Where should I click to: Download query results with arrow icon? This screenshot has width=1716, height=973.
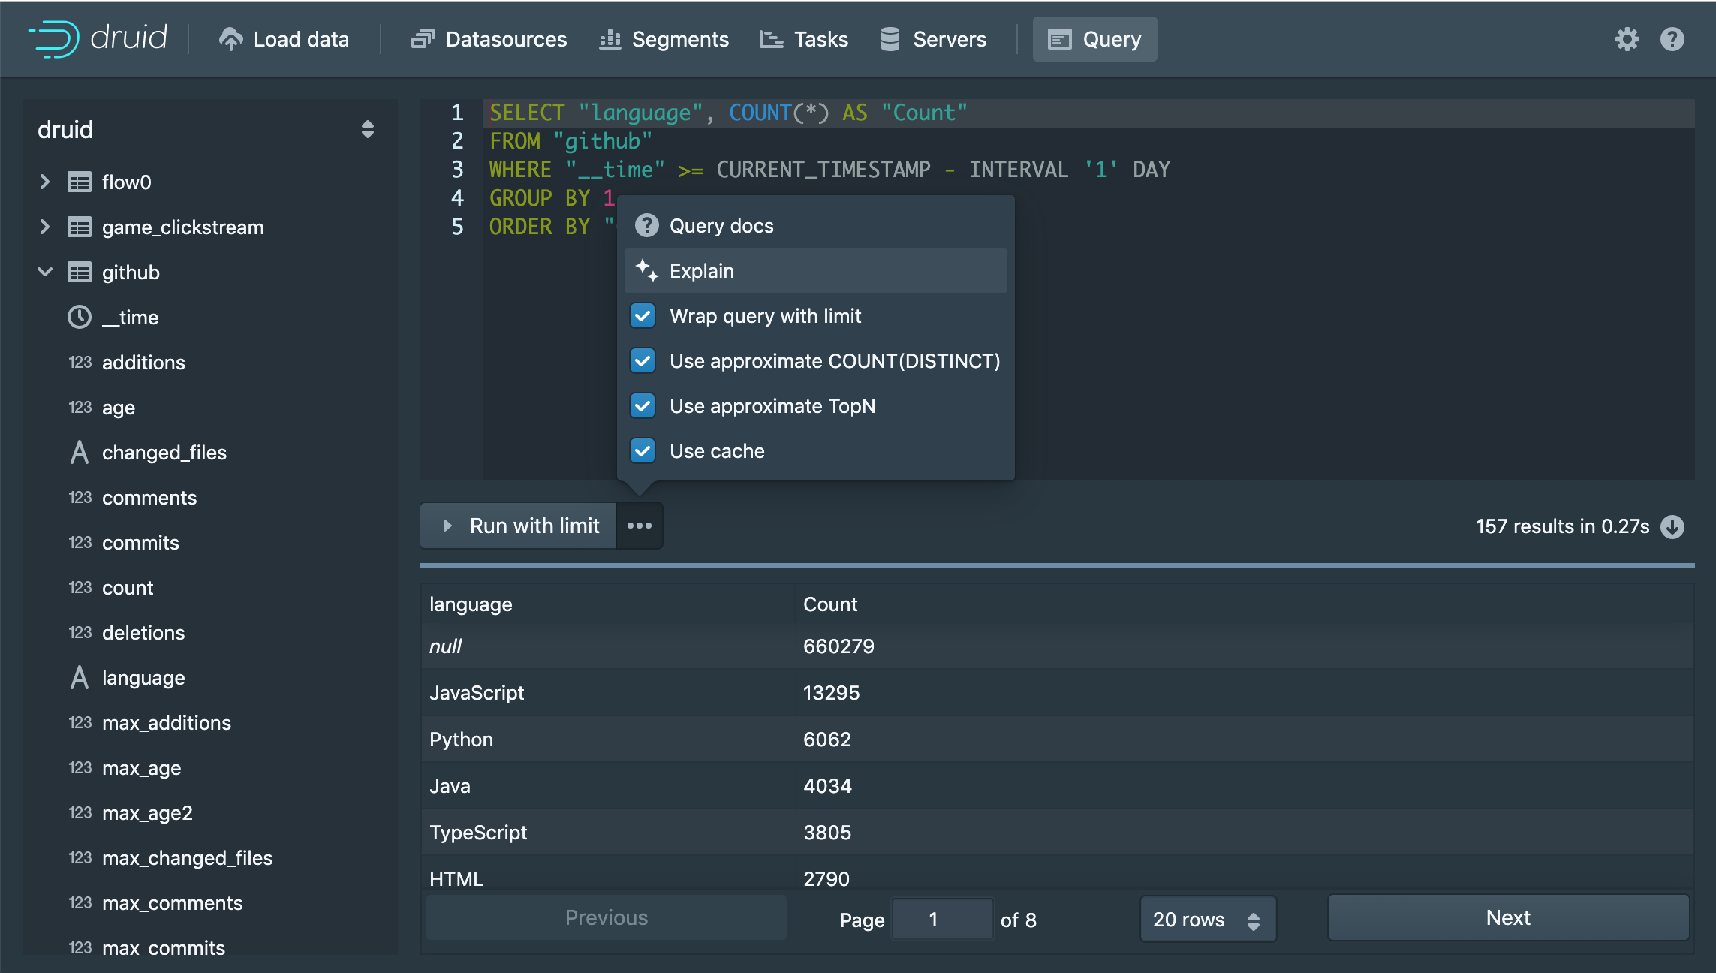pos(1672,526)
